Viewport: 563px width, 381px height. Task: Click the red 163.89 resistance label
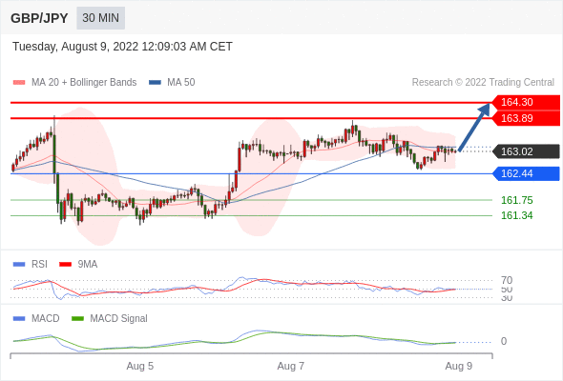pyautogui.click(x=526, y=118)
